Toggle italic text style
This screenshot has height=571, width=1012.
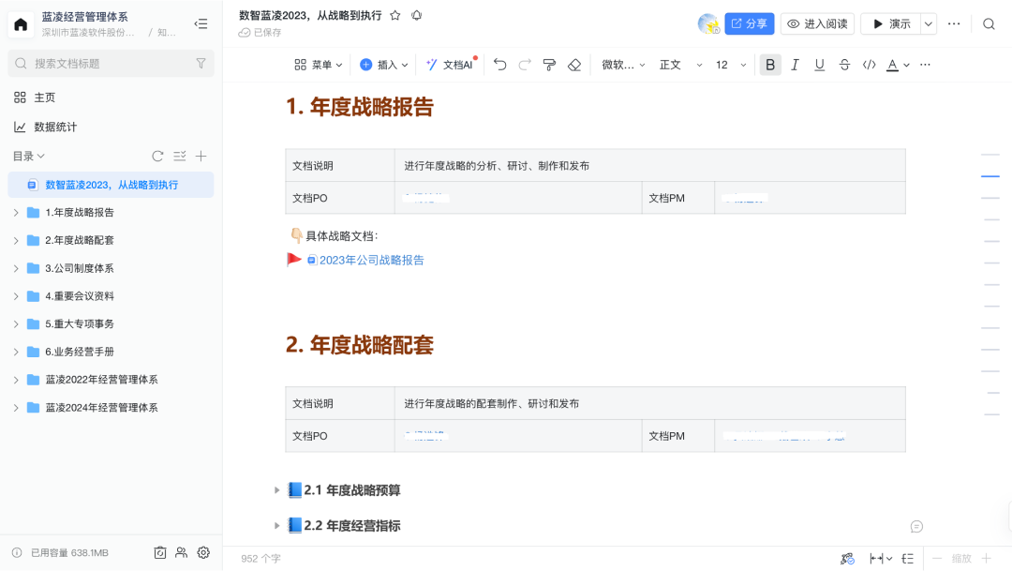click(795, 65)
